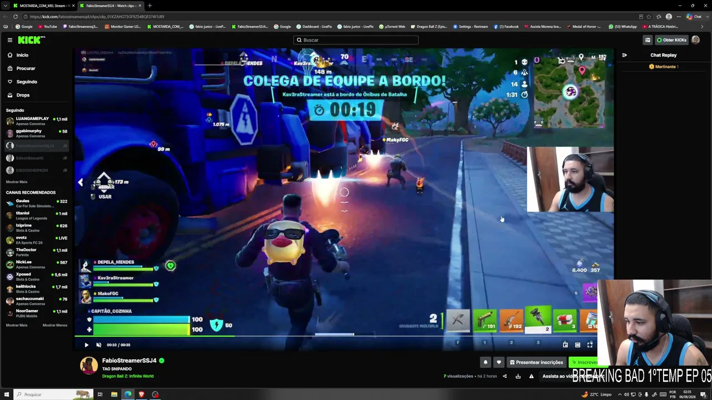Open sachauzumaki recommended channel

pyautogui.click(x=37, y=301)
